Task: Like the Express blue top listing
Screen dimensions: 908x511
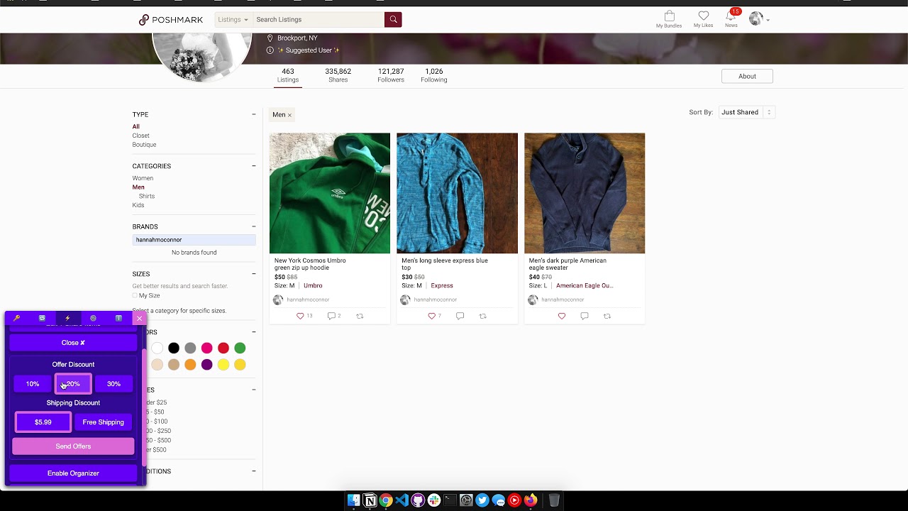Action: point(431,316)
